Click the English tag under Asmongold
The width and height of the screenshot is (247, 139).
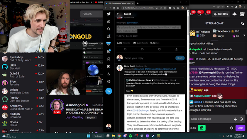(x=91, y=117)
